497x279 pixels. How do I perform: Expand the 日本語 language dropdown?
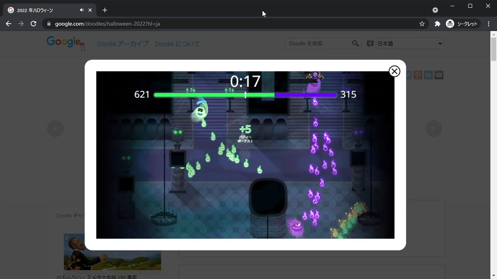pyautogui.click(x=410, y=43)
